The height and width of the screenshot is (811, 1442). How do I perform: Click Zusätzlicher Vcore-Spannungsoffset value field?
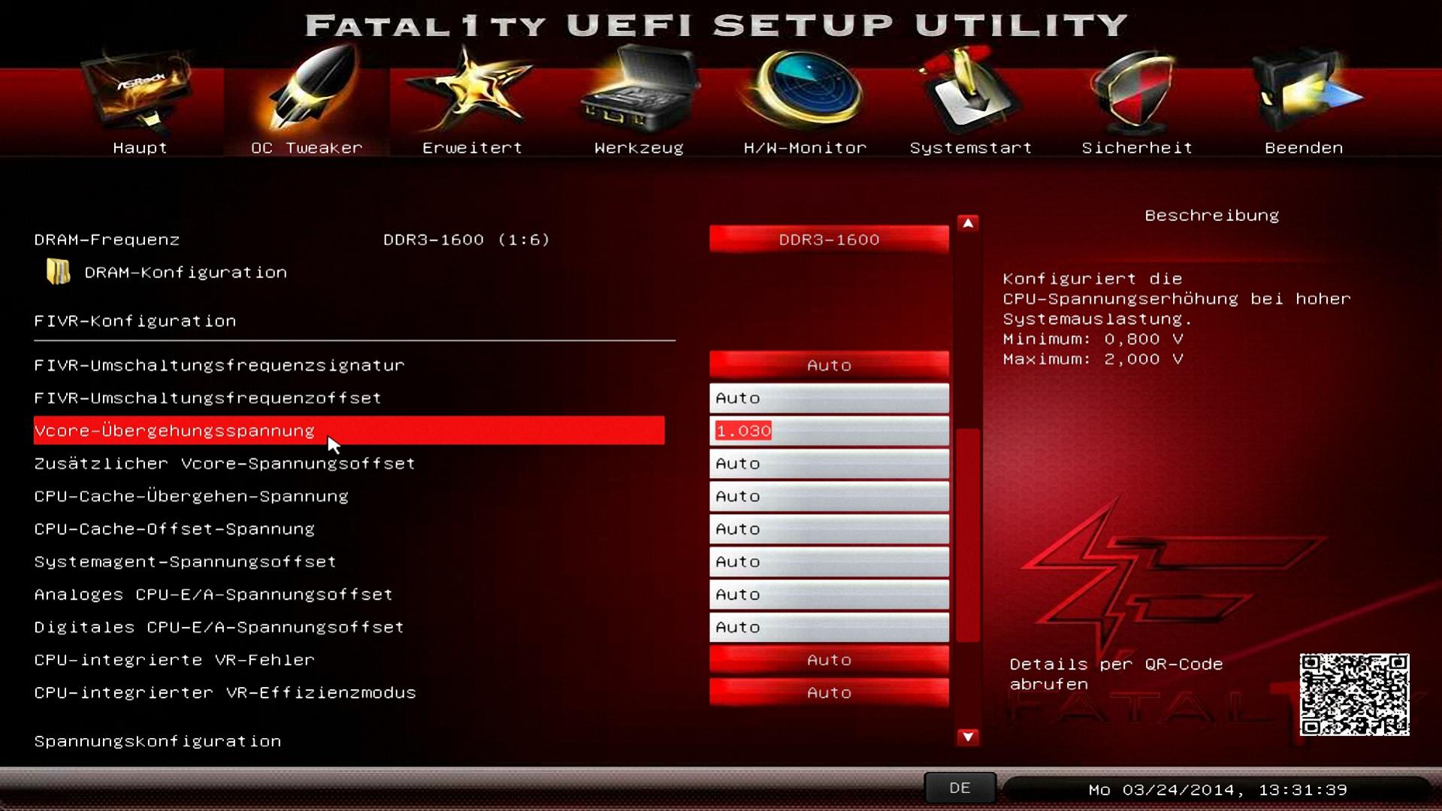point(829,463)
